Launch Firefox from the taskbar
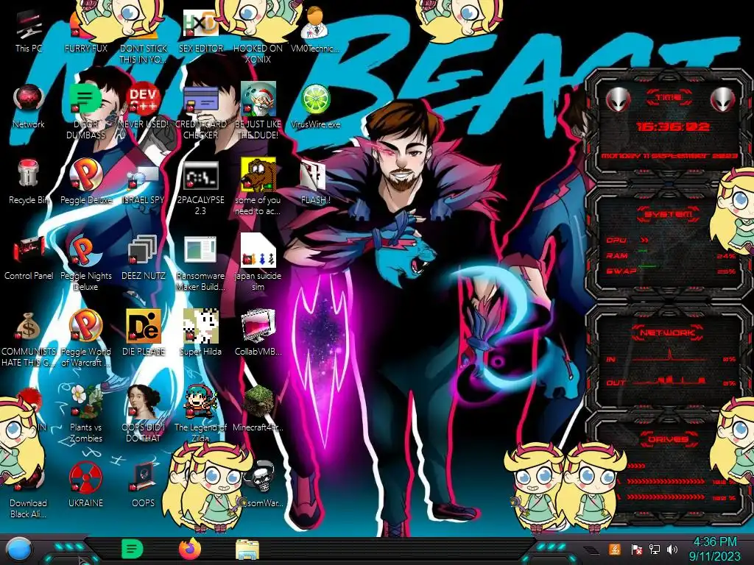The width and height of the screenshot is (754, 565). (190, 549)
